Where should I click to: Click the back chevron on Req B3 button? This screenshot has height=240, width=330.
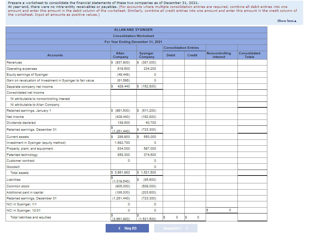point(119,228)
